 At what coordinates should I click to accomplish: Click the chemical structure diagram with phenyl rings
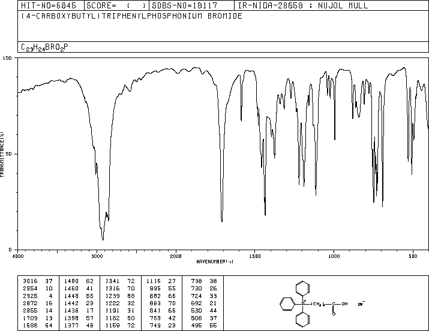tap(322, 303)
